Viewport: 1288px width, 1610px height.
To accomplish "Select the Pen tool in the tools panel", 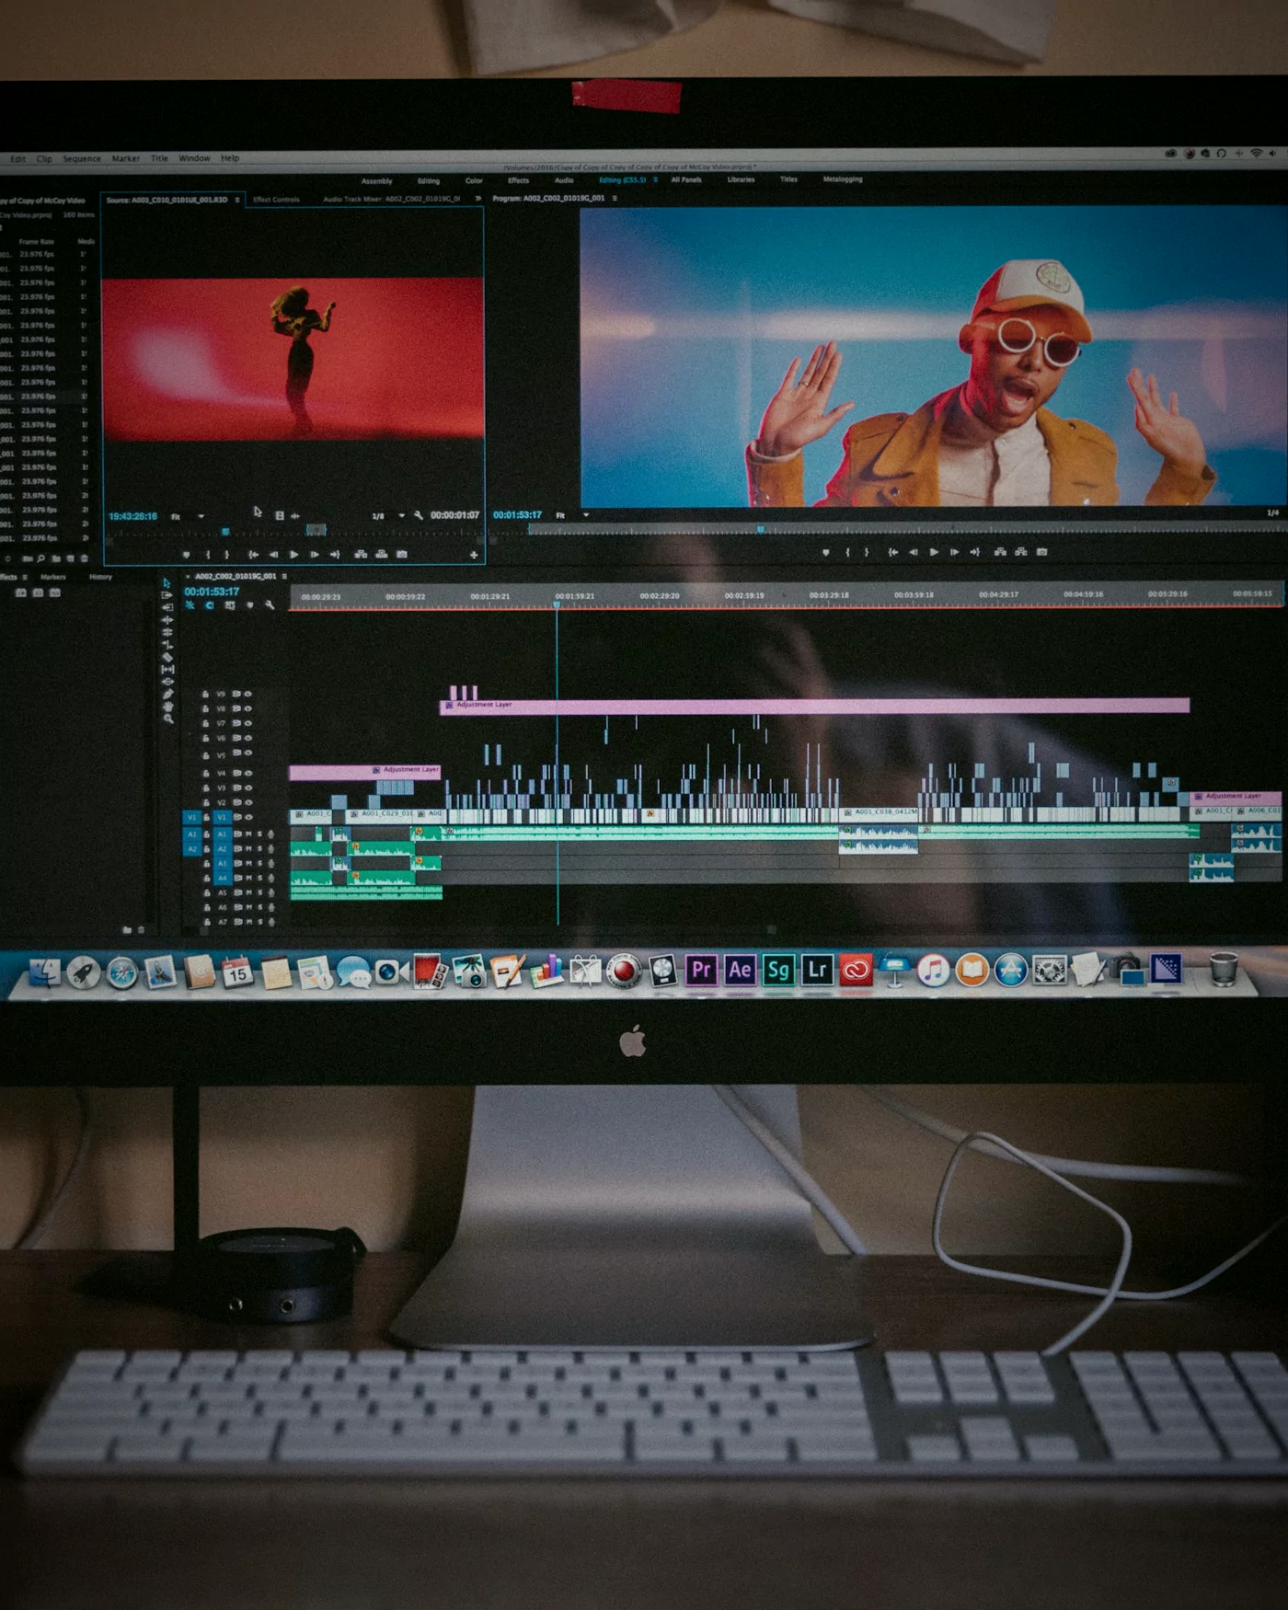I will click(167, 694).
